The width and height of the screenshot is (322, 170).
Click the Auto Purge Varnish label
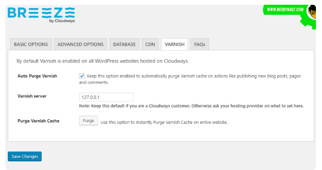coord(38,76)
